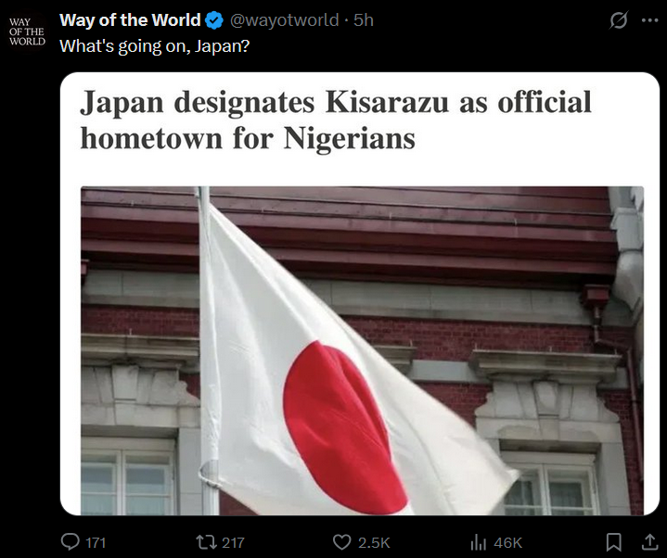The width and height of the screenshot is (667, 558).
Task: Click the 5h timestamp
Action: [x=364, y=20]
